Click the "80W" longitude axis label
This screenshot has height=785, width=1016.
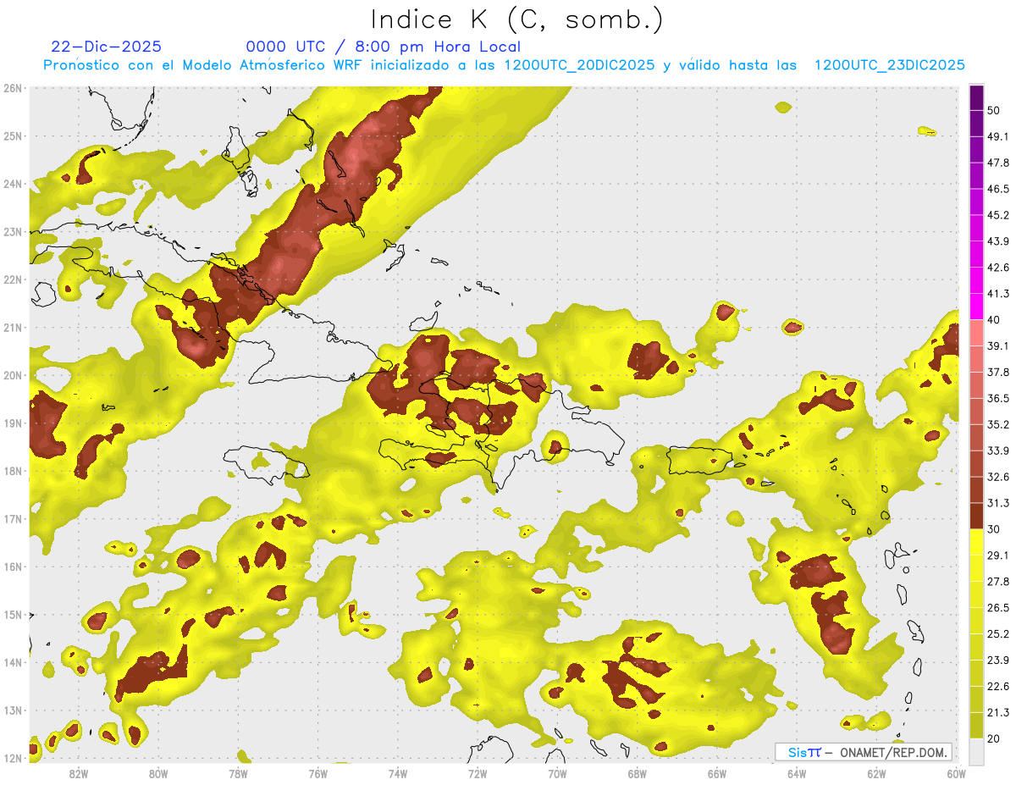(158, 774)
